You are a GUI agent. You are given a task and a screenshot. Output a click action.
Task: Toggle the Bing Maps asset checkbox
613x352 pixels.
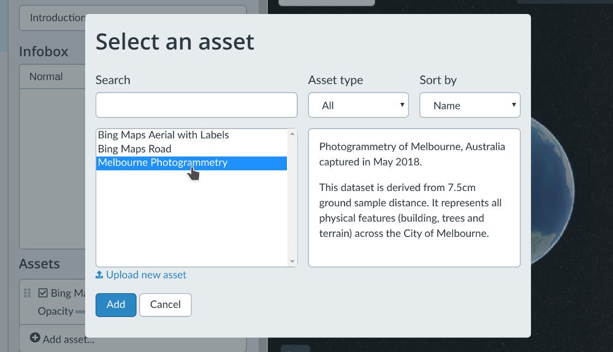(x=43, y=293)
